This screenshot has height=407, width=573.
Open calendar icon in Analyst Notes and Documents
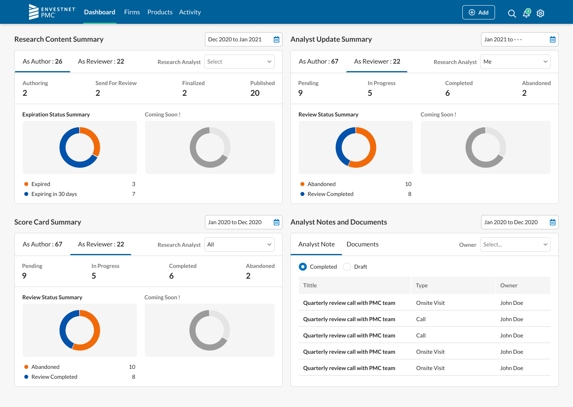553,222
